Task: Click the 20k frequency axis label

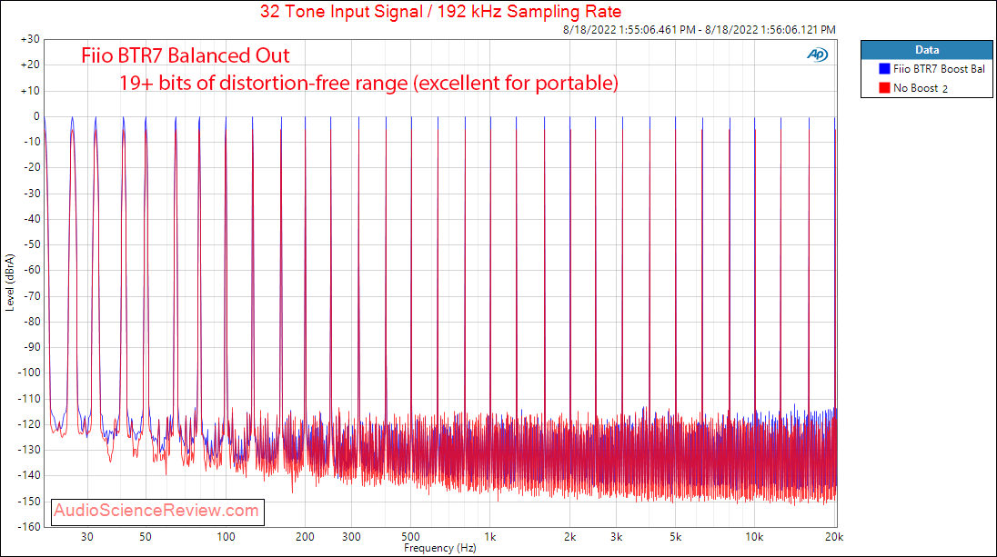Action: click(x=834, y=537)
